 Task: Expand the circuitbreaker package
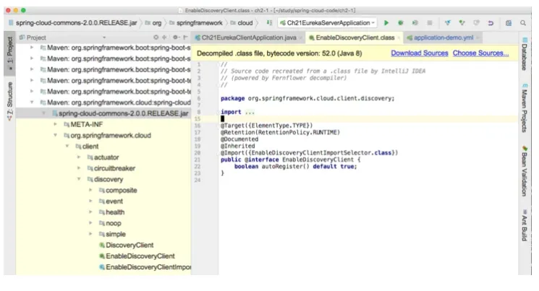tap(79, 168)
